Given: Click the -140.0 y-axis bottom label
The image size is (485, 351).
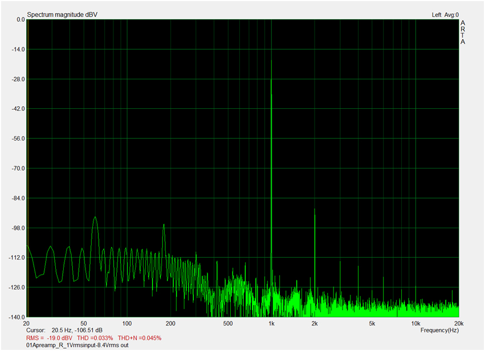Looking at the screenshot, I should pos(16,317).
